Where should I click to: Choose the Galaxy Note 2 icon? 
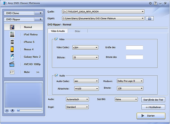click(12, 57)
